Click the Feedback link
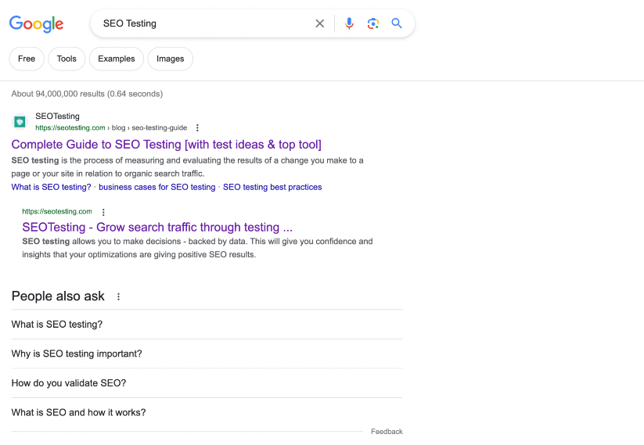 387,432
